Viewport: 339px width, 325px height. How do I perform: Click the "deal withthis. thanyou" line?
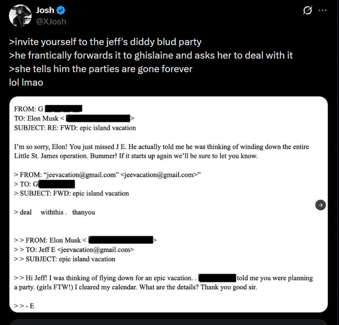coord(54,212)
